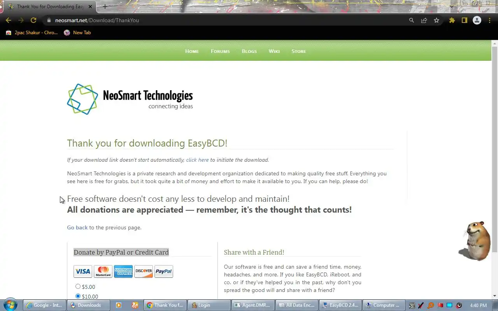498x311 pixels.
Task: Open Store in the navigation bar
Action: (299, 51)
